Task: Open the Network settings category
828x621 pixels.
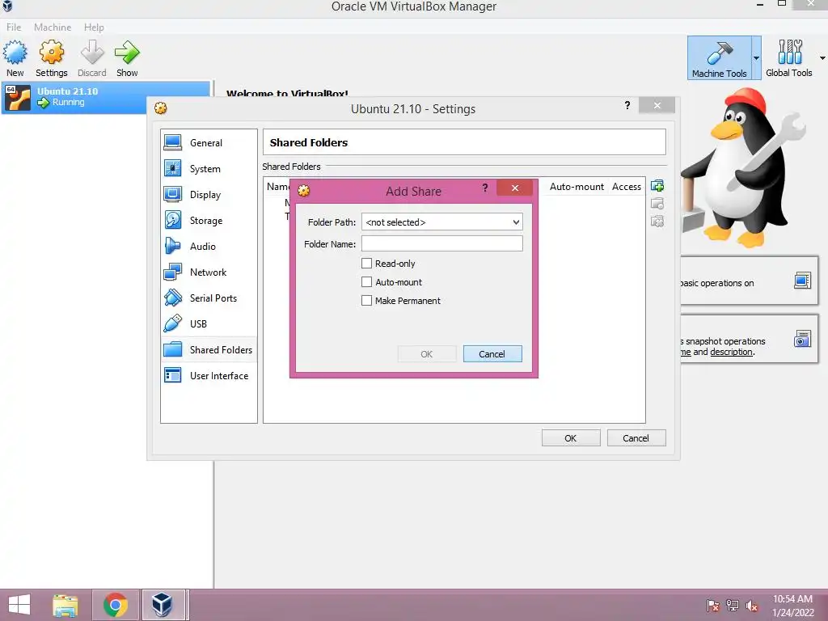Action: click(208, 272)
